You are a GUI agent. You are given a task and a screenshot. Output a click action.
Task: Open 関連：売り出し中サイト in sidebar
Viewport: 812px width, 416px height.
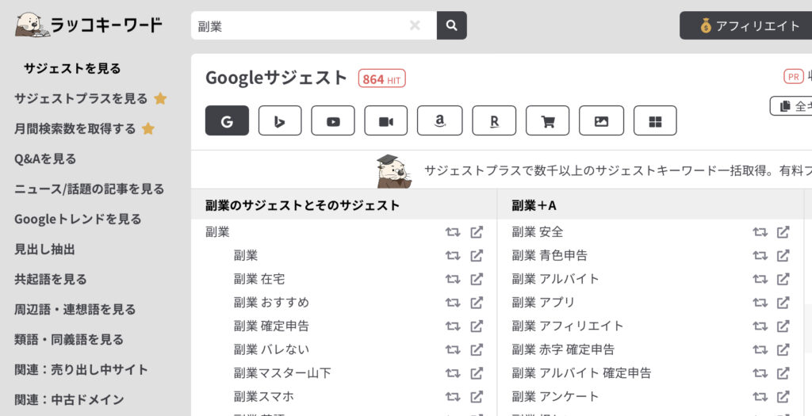82,369
